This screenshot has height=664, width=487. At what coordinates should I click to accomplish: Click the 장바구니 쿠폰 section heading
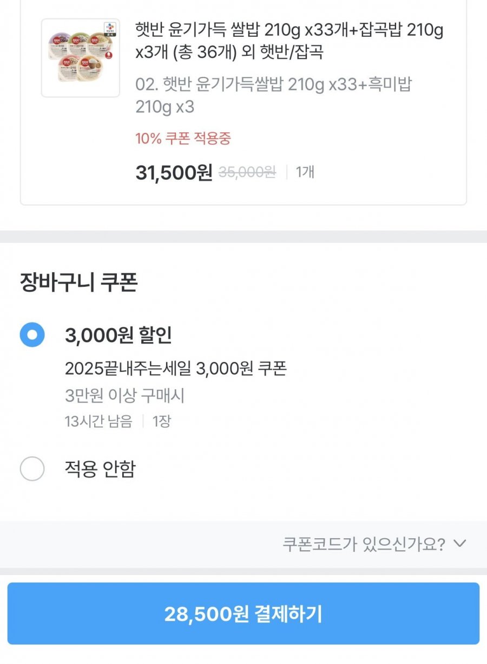click(78, 282)
